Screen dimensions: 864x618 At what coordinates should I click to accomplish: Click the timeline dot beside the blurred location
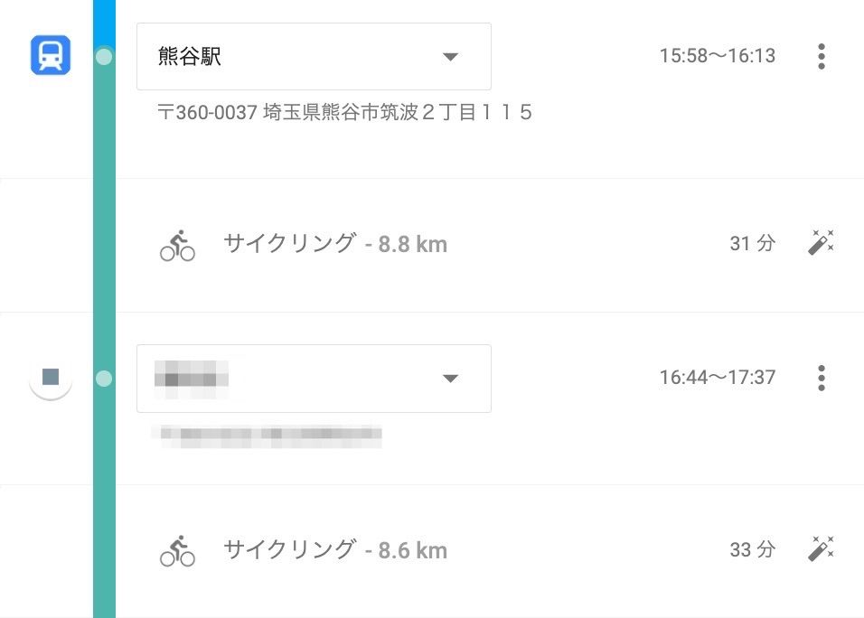103,379
